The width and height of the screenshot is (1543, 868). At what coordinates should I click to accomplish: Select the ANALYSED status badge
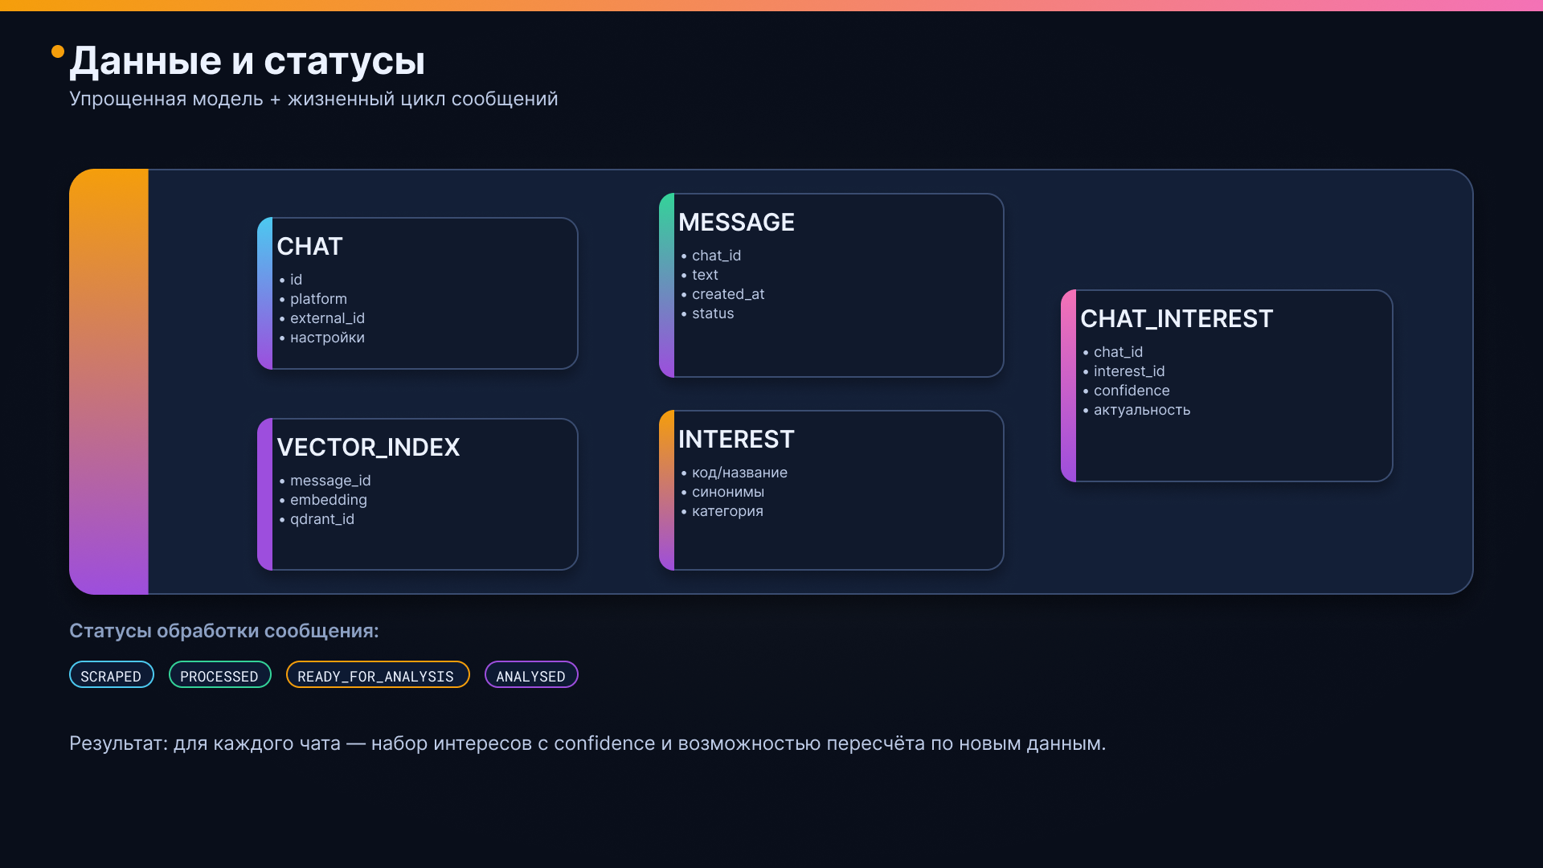(x=530, y=675)
